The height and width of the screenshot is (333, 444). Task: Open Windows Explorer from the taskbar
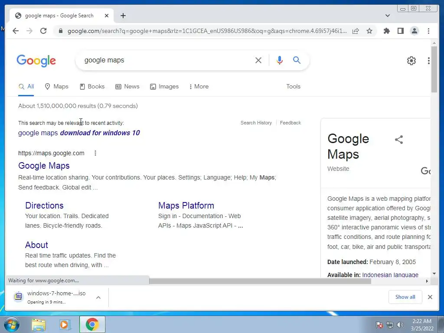(39, 324)
